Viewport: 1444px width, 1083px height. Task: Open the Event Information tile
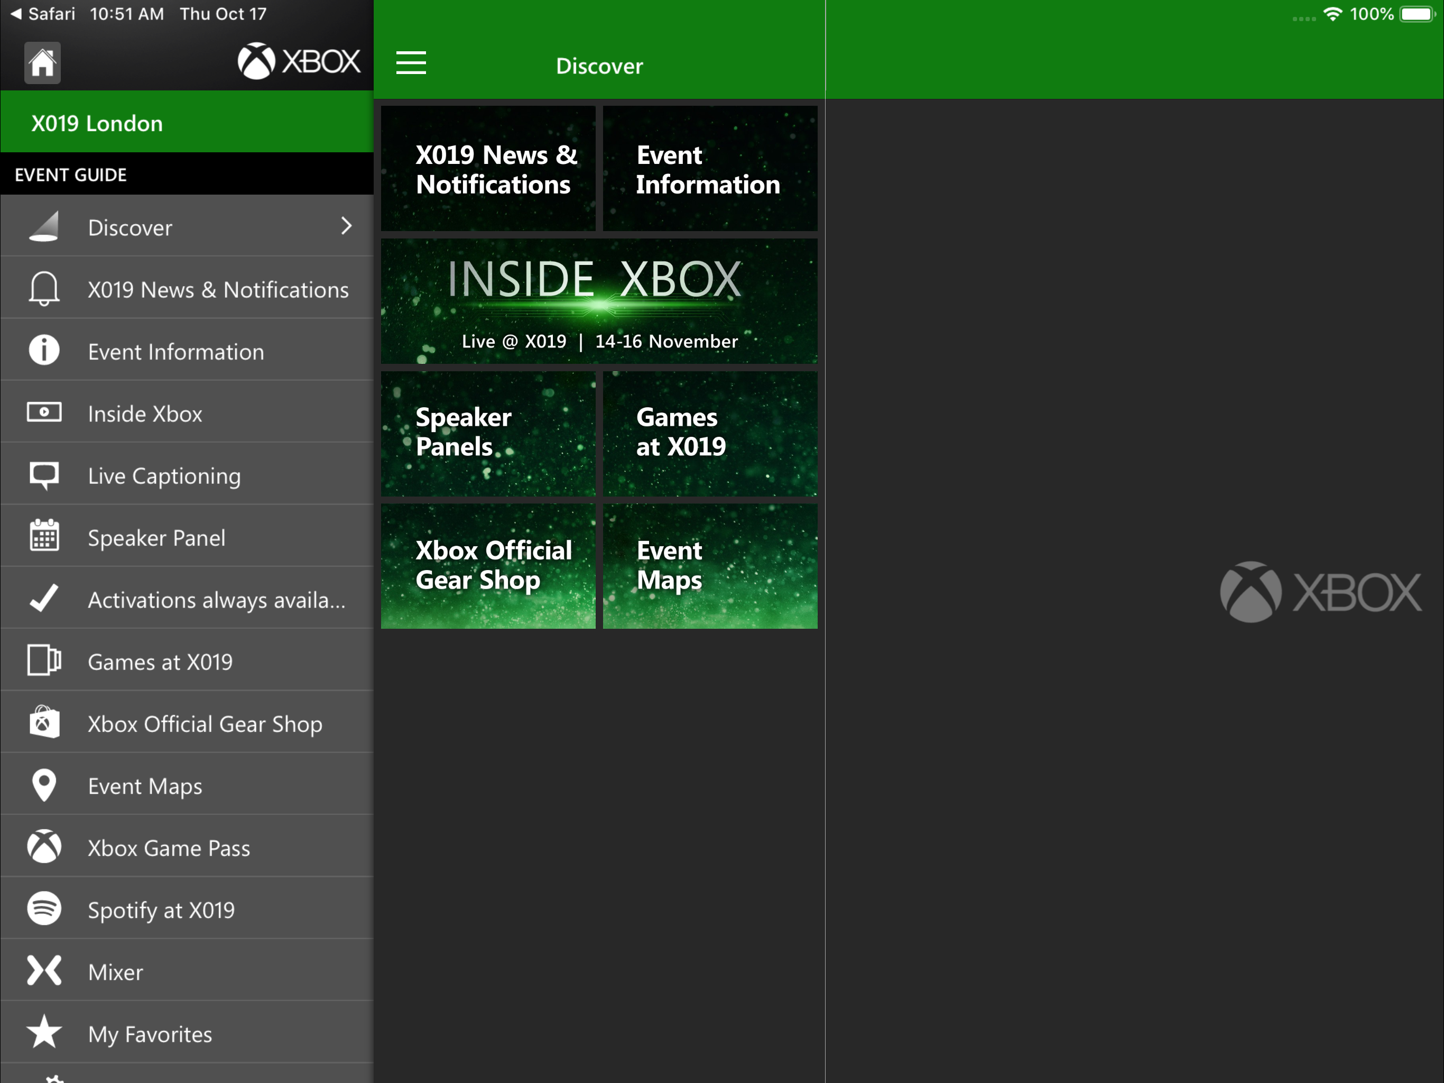(710, 169)
